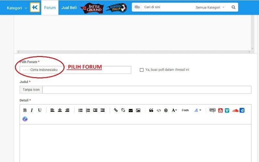This screenshot has height=162, width=259.
Task: Toggle italic formatting in the editor
Action: (32, 110)
